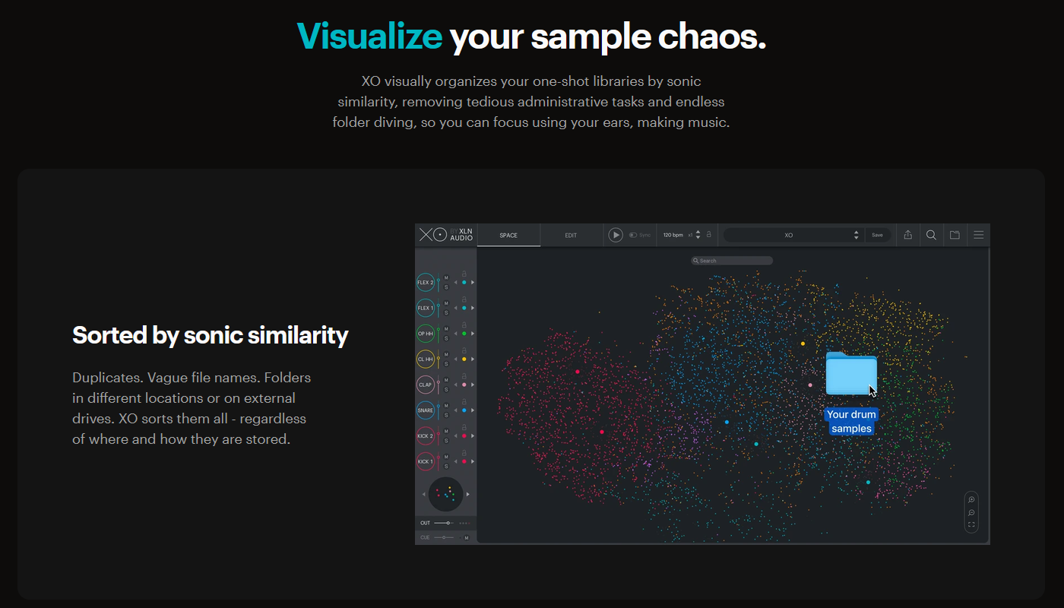The image size is (1064, 608).
Task: Click the CUE volume slider
Action: tap(445, 537)
